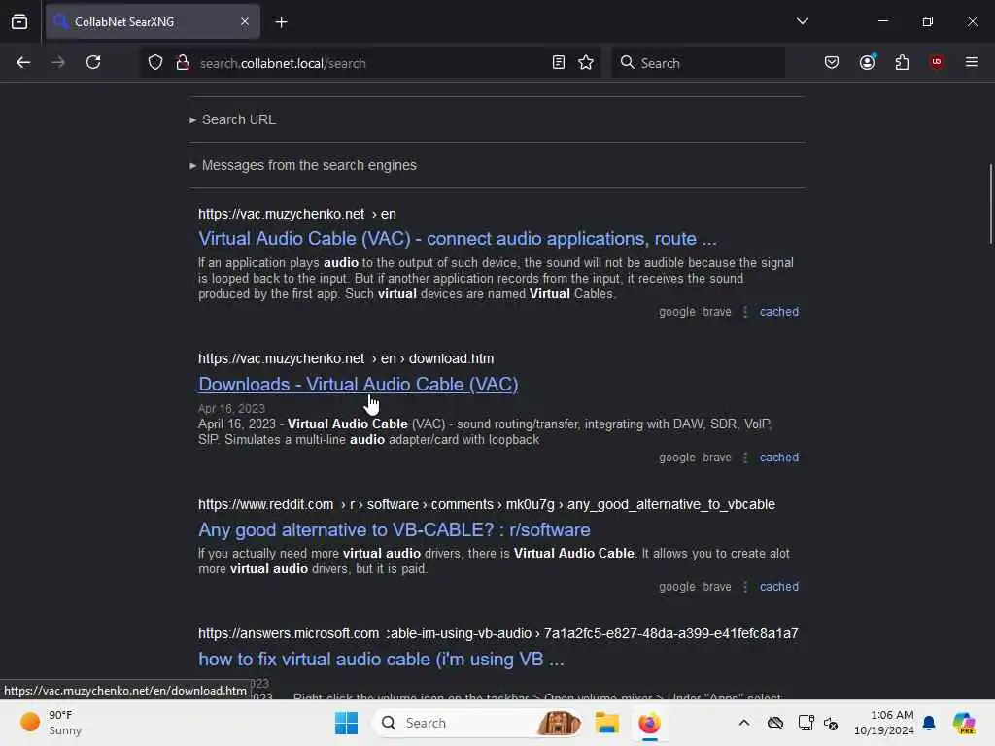This screenshot has width=995, height=746.
Task: Open Copilot preview icon in taskbar
Action: 965,723
